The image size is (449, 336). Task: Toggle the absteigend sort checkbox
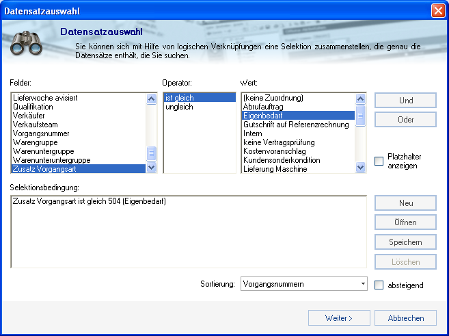click(x=379, y=285)
